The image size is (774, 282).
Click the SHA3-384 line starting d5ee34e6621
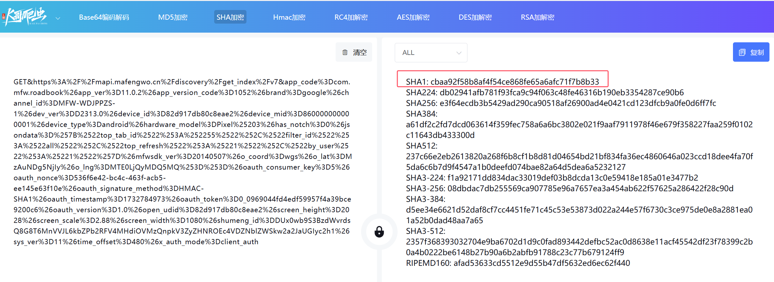[x=579, y=210]
